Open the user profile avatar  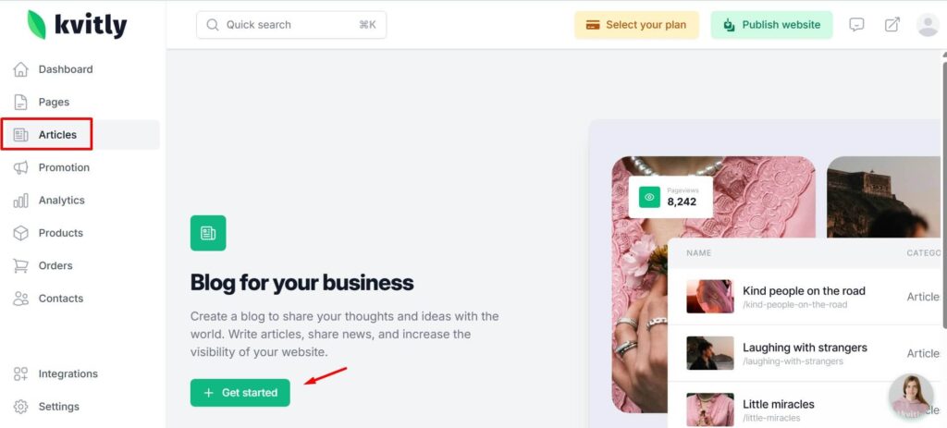[x=927, y=25]
